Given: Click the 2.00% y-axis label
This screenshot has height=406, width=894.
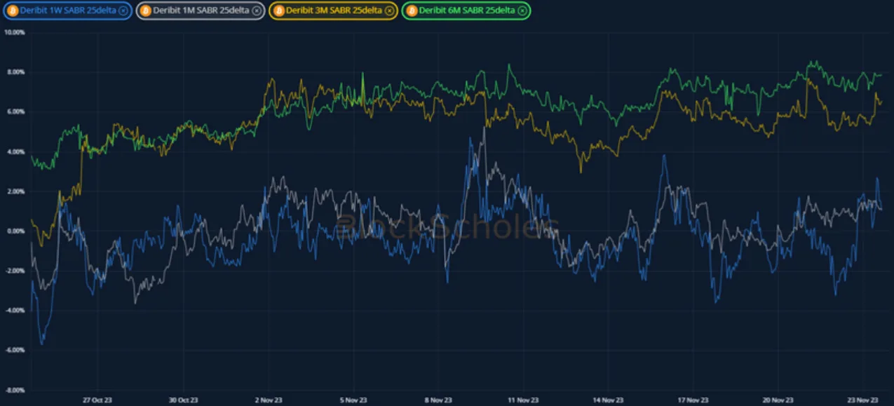Looking at the screenshot, I should click(x=16, y=191).
